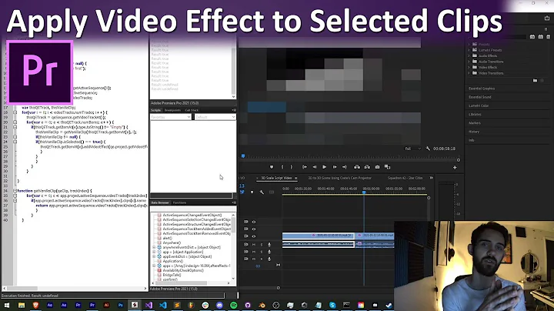Toggle sync lock on the top video track
Viewport: 554px width, 311px height.
pos(246,222)
